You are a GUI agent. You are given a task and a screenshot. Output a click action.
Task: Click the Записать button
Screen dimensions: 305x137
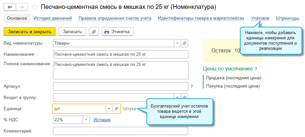click(x=72, y=32)
